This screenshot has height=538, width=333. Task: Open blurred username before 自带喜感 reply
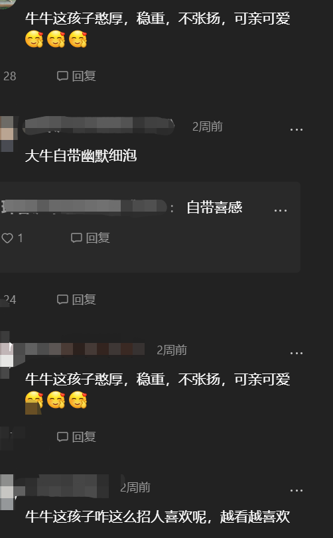point(84,207)
